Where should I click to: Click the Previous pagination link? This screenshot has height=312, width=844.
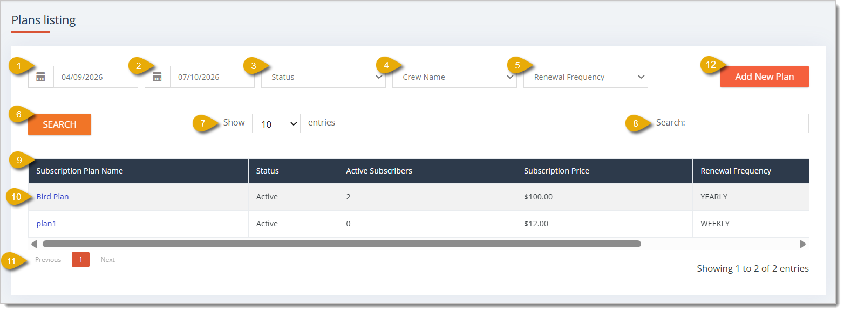[48, 260]
